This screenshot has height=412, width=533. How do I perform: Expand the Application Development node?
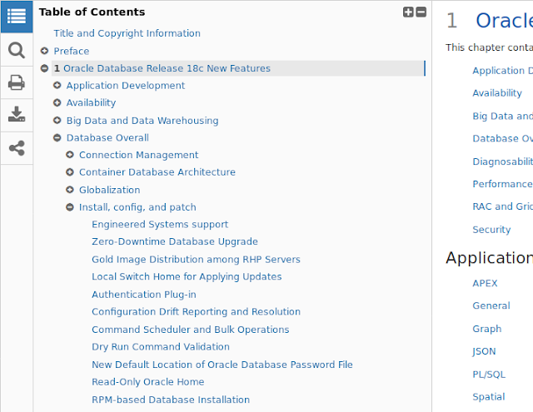point(57,85)
